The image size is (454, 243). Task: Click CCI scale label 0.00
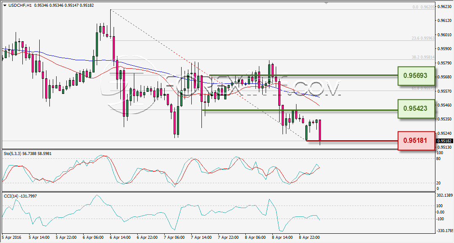pos(440,212)
